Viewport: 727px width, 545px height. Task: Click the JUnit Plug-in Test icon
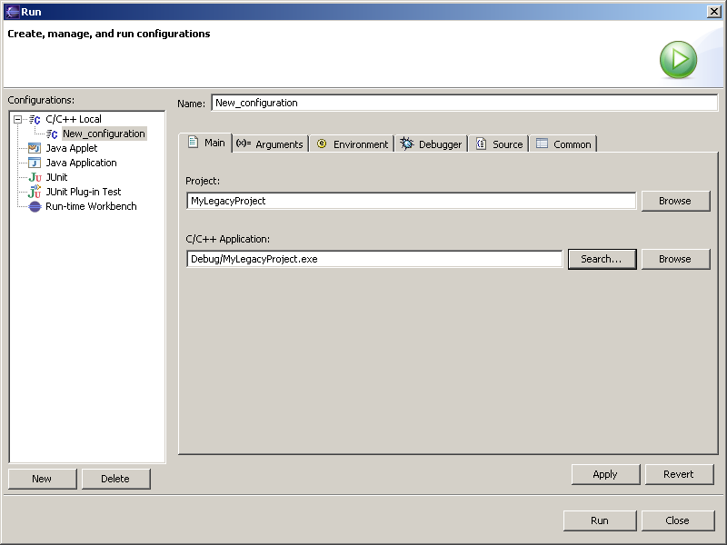[35, 192]
